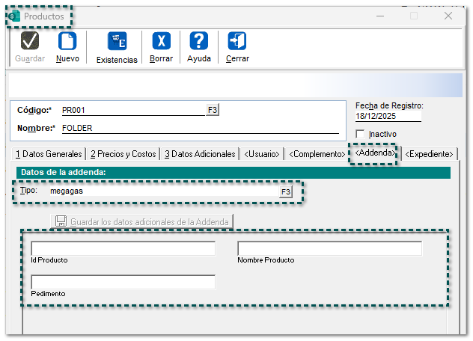This screenshot has height=341, width=473.
Task: Open the 2 Precios y Costos tab
Action: [123, 153]
